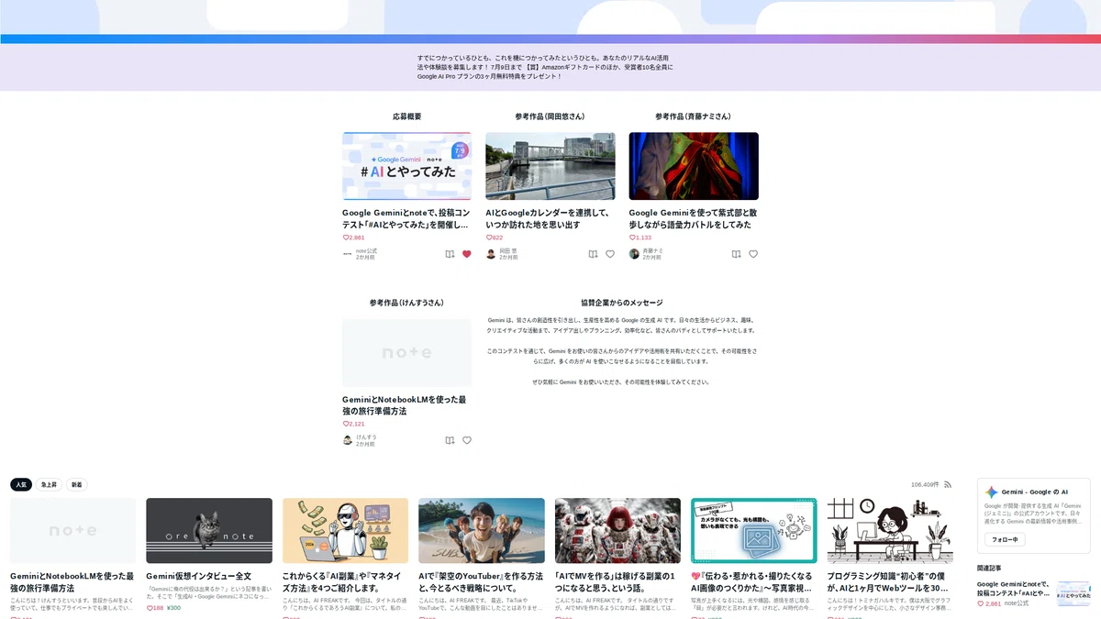This screenshot has height=619, width=1101.
Task: Open the #AIとやってみた contest banner thumbnail
Action: (x=406, y=166)
